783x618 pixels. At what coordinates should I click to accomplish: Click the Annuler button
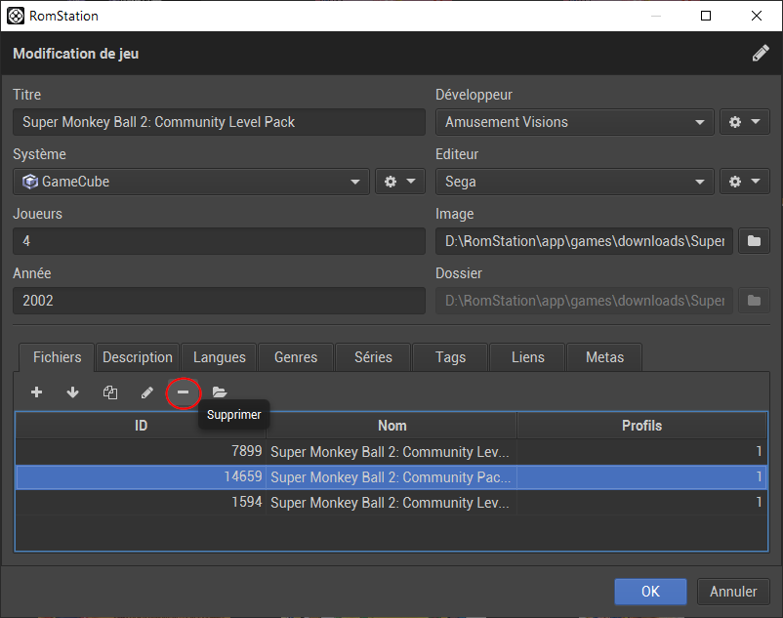(733, 592)
